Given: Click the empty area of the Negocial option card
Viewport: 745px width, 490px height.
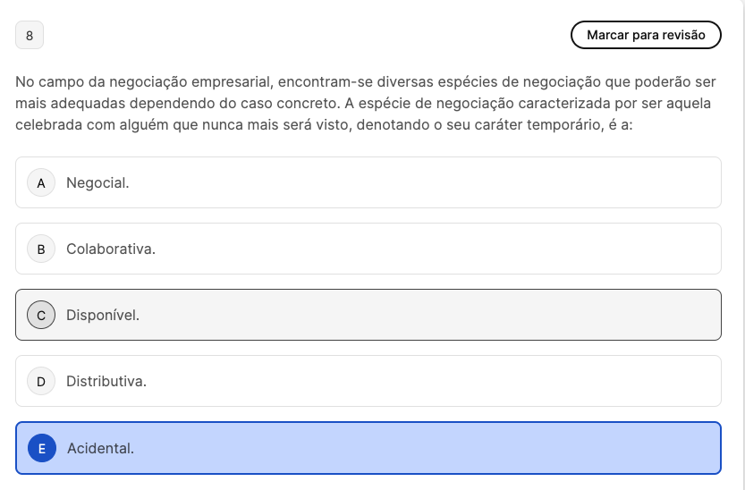Looking at the screenshot, I should pos(423,182).
